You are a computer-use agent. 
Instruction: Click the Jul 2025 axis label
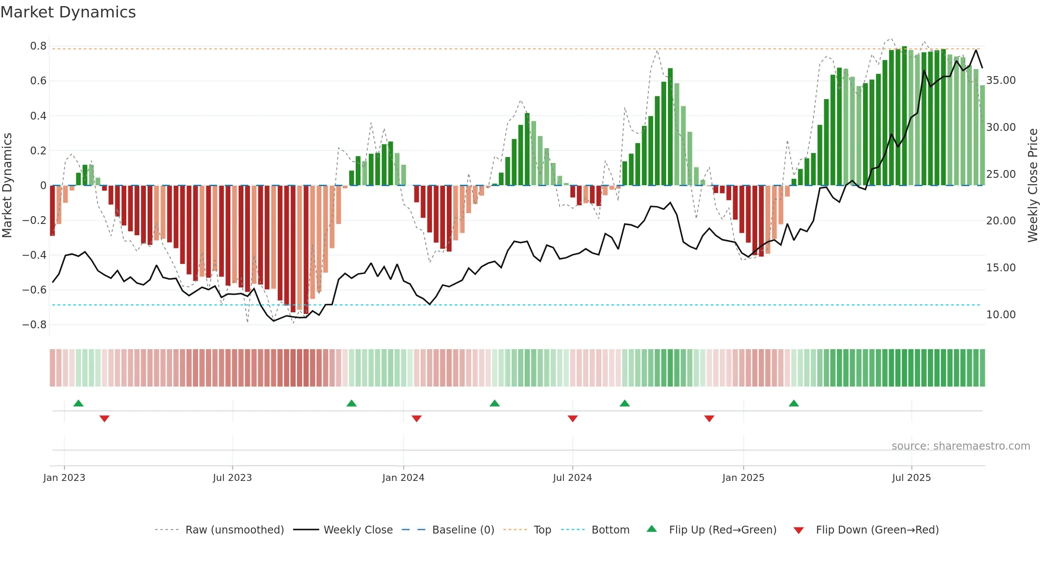tap(911, 477)
